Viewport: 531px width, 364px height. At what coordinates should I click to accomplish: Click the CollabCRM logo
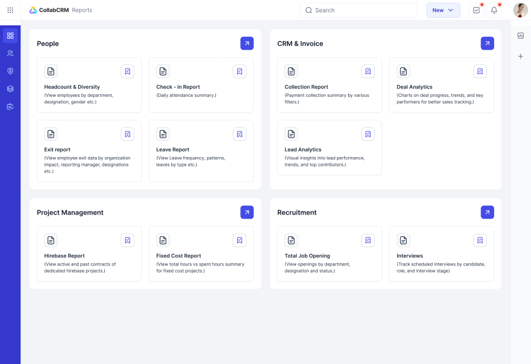pos(49,10)
